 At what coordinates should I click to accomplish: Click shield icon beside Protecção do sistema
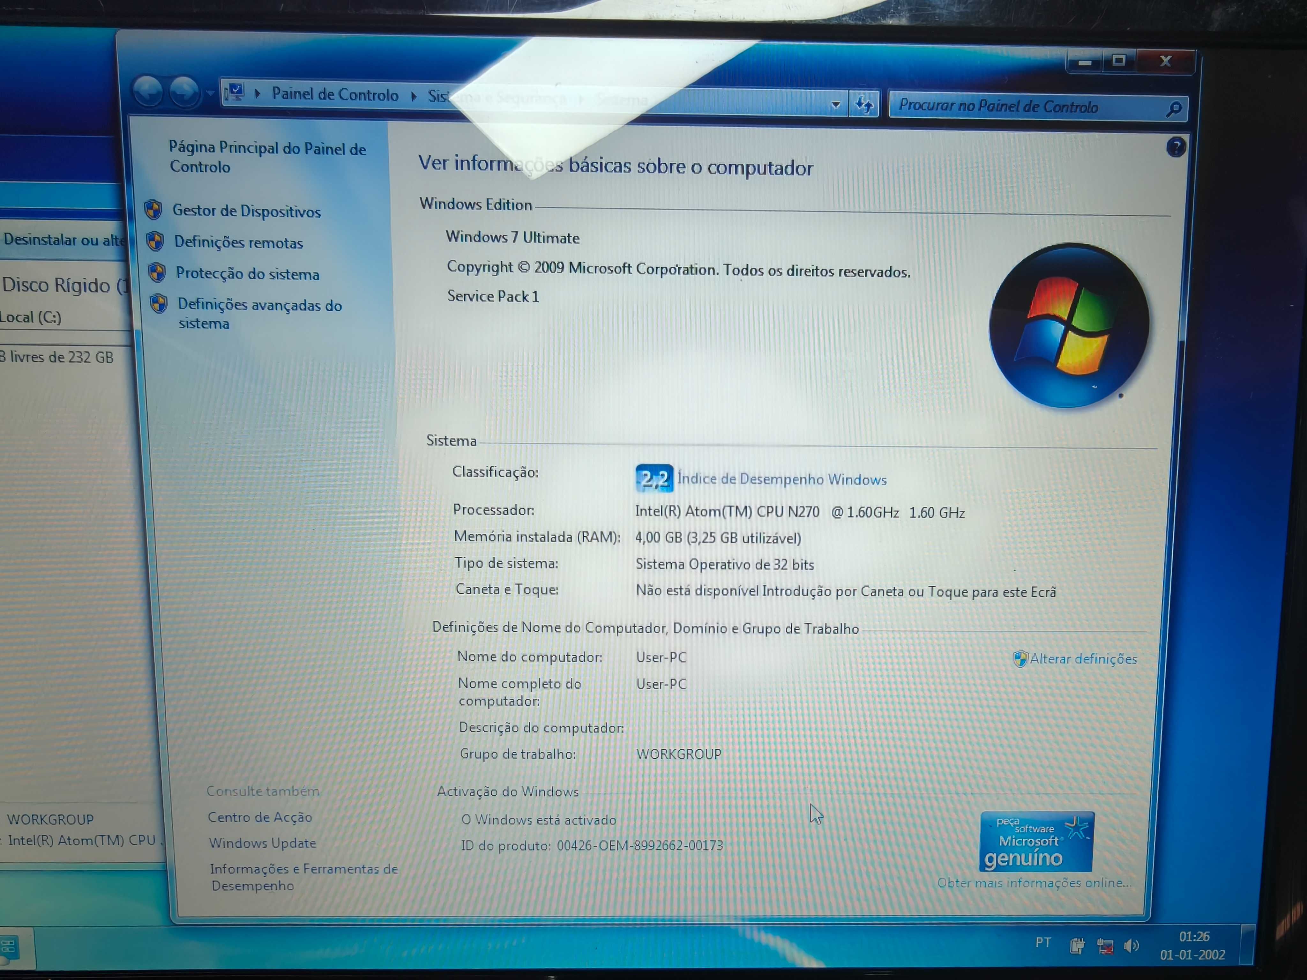click(x=157, y=272)
